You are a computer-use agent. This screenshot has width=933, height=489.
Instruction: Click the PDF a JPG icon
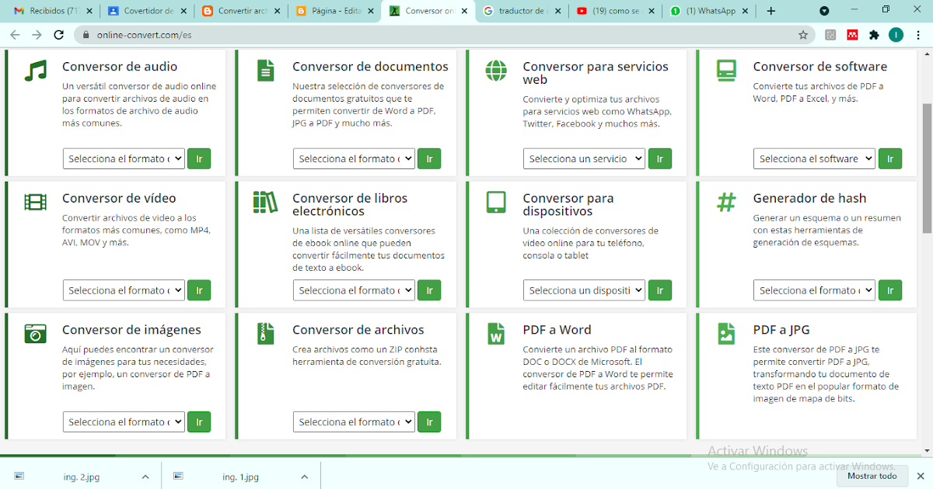point(725,333)
